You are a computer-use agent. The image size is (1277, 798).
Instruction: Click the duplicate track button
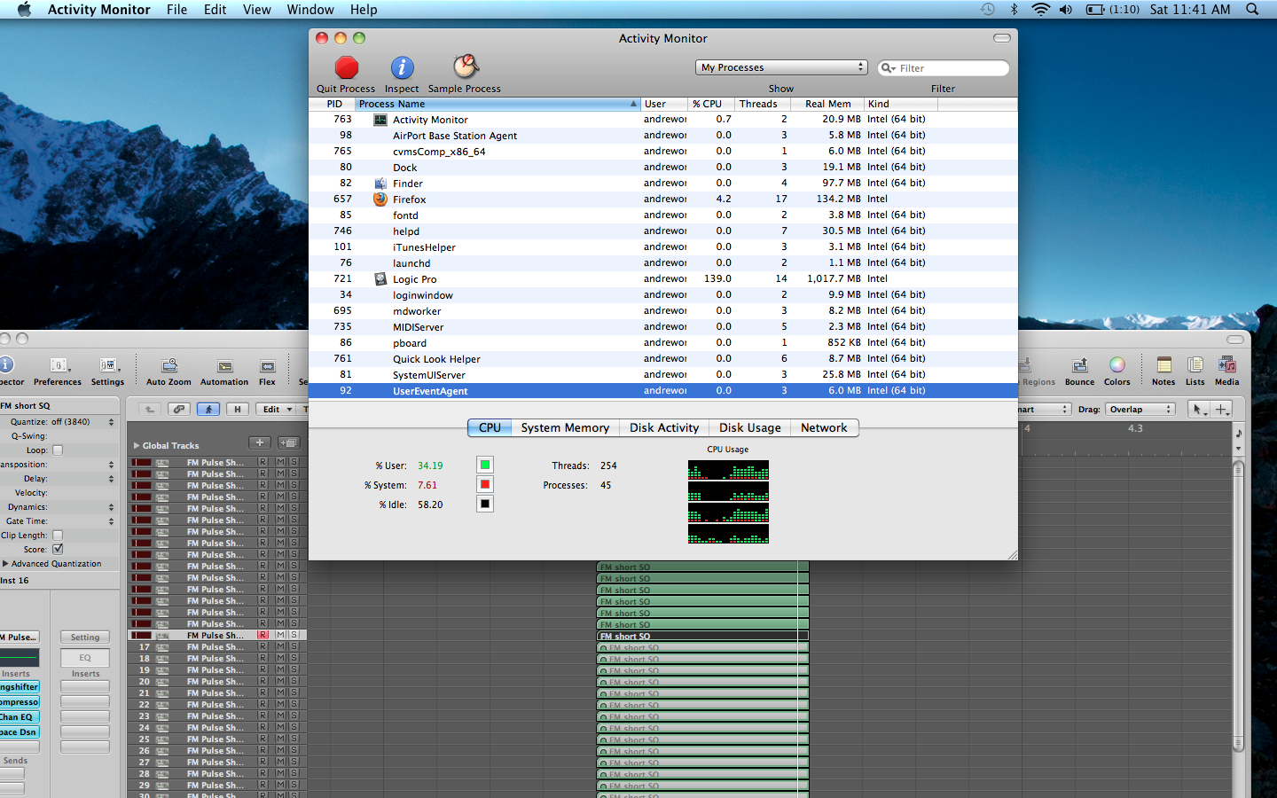(288, 442)
